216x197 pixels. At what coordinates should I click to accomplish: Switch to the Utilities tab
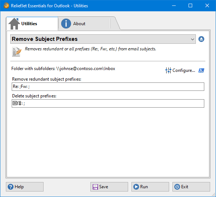click(32, 24)
